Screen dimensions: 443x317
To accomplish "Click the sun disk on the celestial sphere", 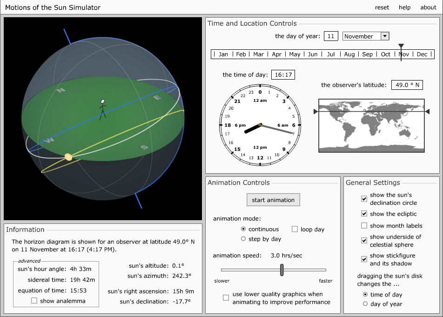I will 68,157.
